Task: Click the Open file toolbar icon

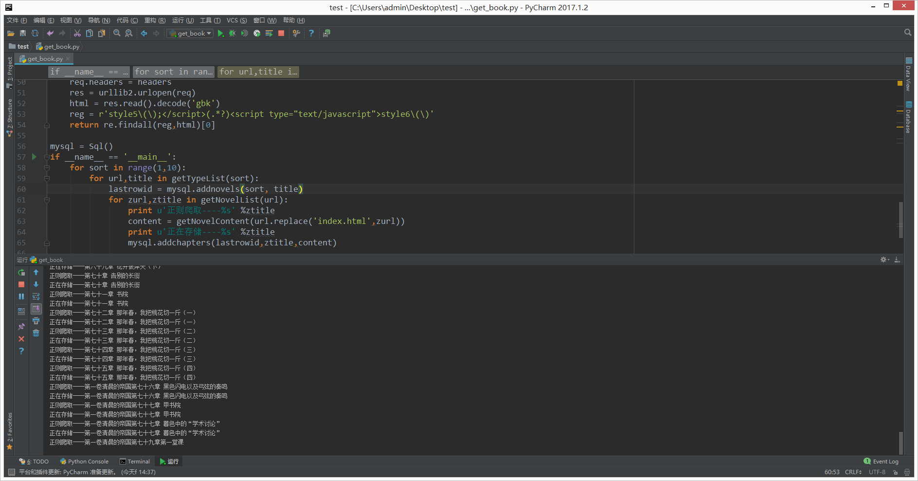Action: pos(11,33)
